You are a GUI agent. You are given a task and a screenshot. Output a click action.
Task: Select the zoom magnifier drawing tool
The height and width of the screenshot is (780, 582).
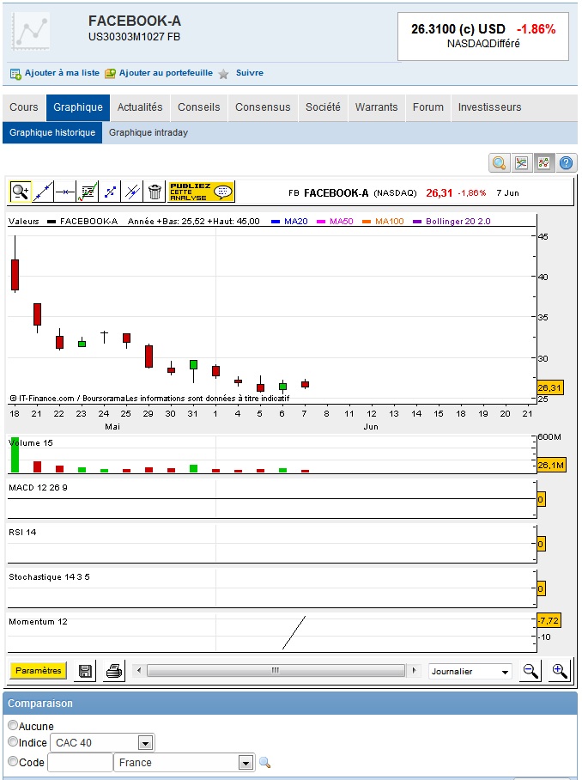click(x=20, y=191)
